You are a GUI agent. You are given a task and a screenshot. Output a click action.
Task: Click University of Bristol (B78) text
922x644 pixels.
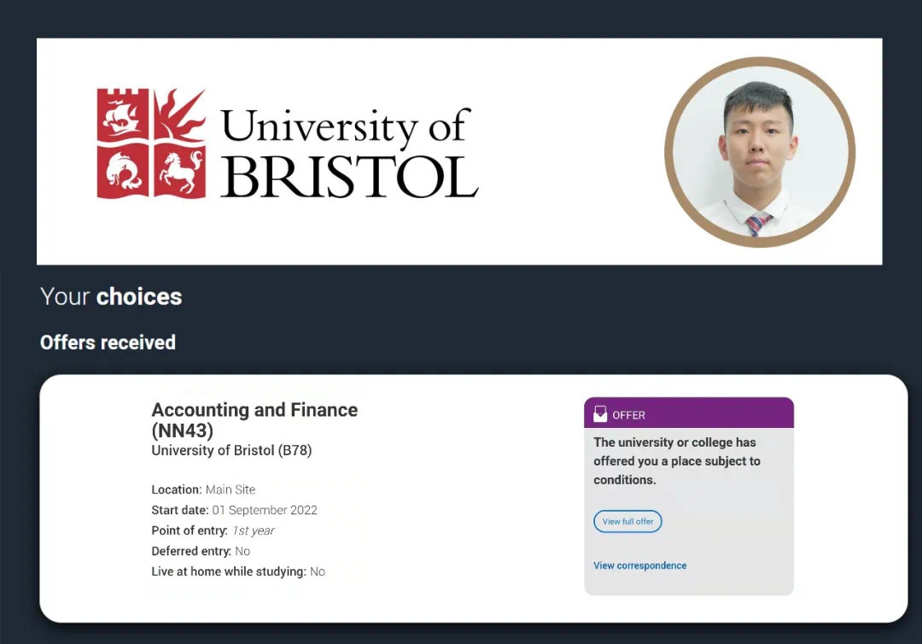[231, 450]
